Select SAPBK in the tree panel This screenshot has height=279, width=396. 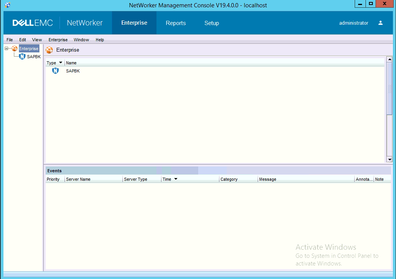point(34,57)
